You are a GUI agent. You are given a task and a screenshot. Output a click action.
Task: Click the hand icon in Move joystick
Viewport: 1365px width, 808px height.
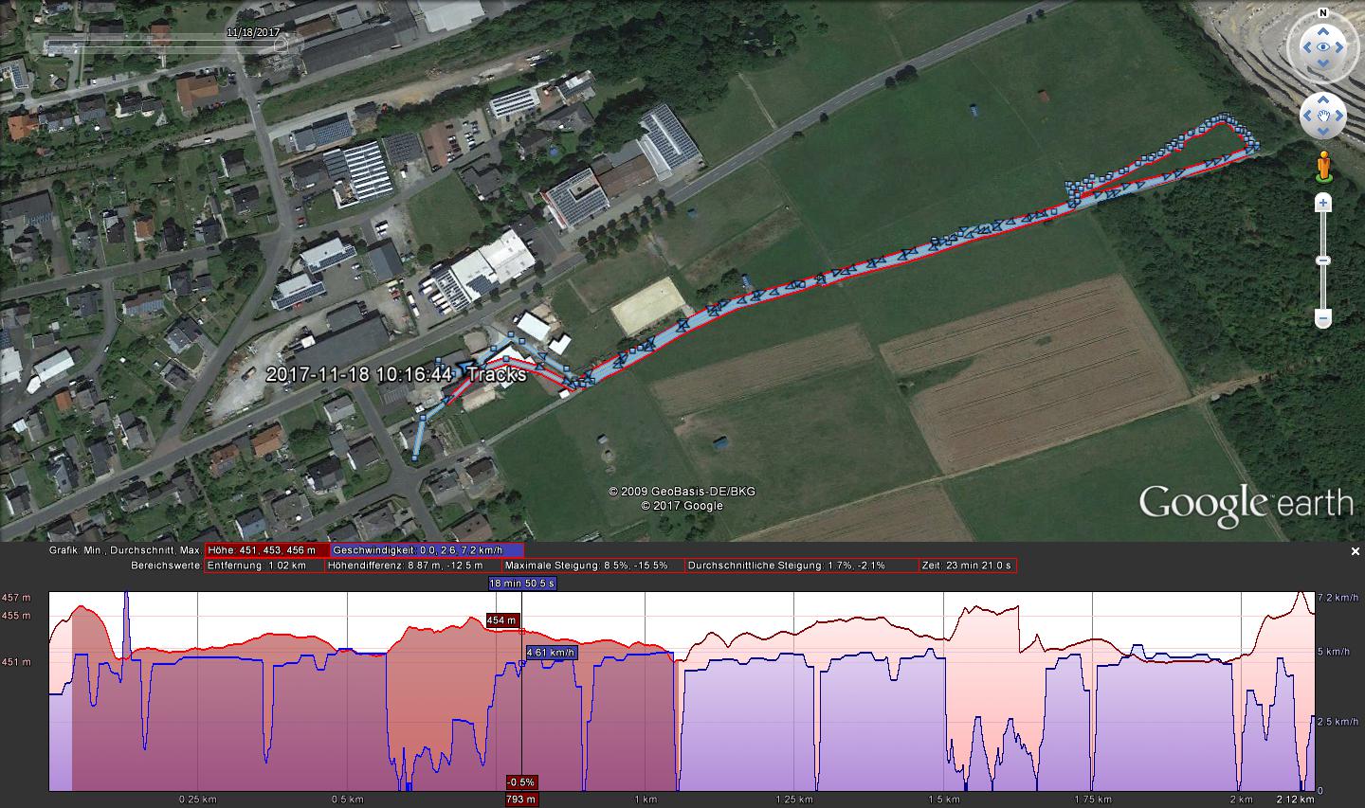point(1322,117)
